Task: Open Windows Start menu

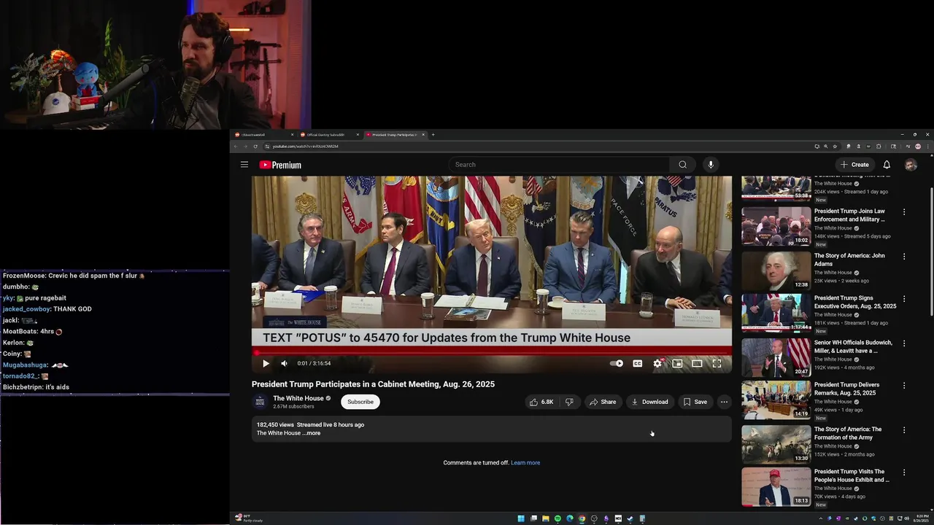Action: pyautogui.click(x=521, y=518)
